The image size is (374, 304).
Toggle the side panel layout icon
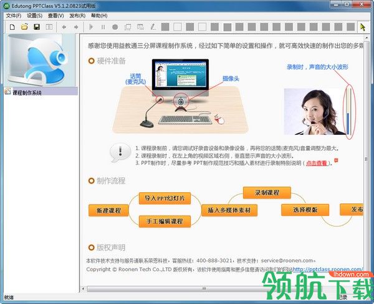49,27
